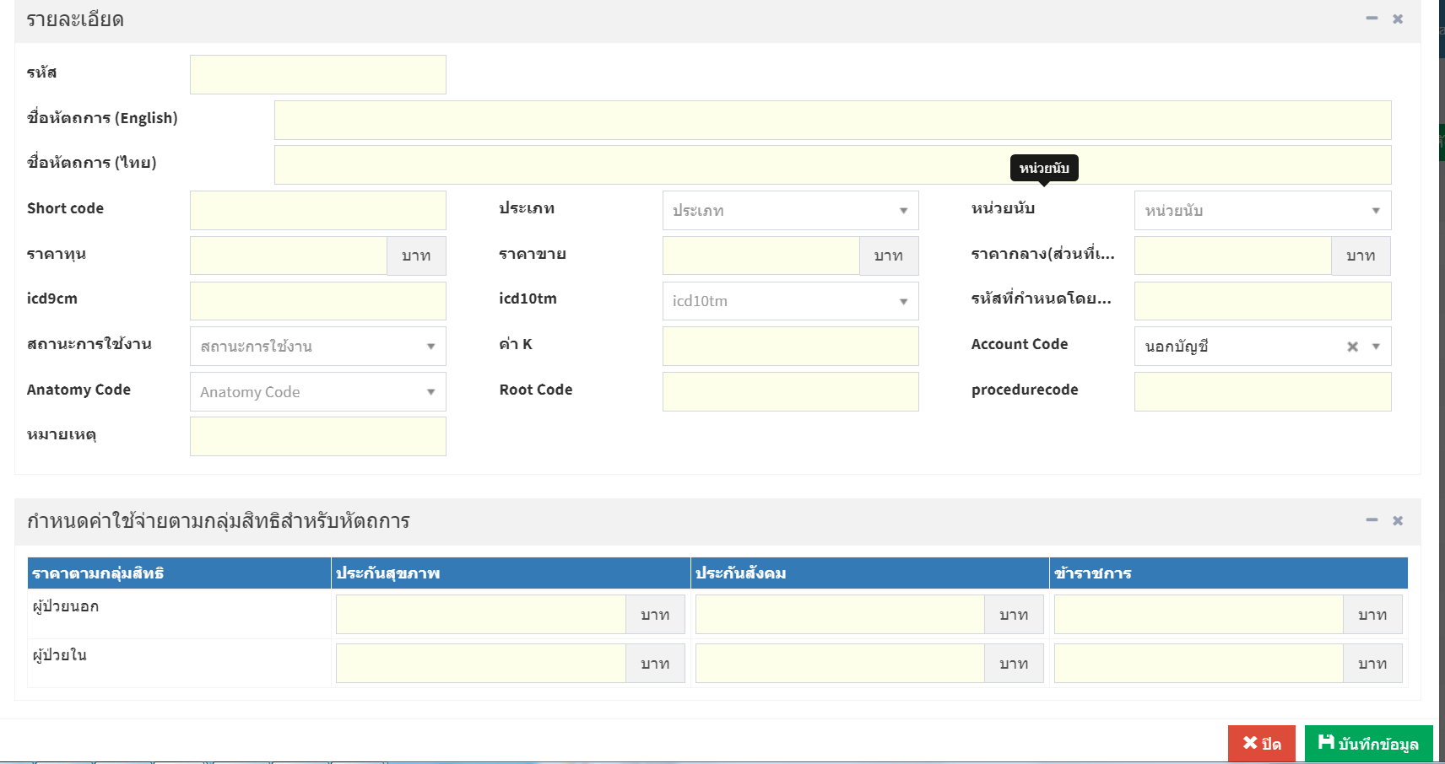The image size is (1445, 764).
Task: Focus the icd9cm input field
Action: coord(318,301)
